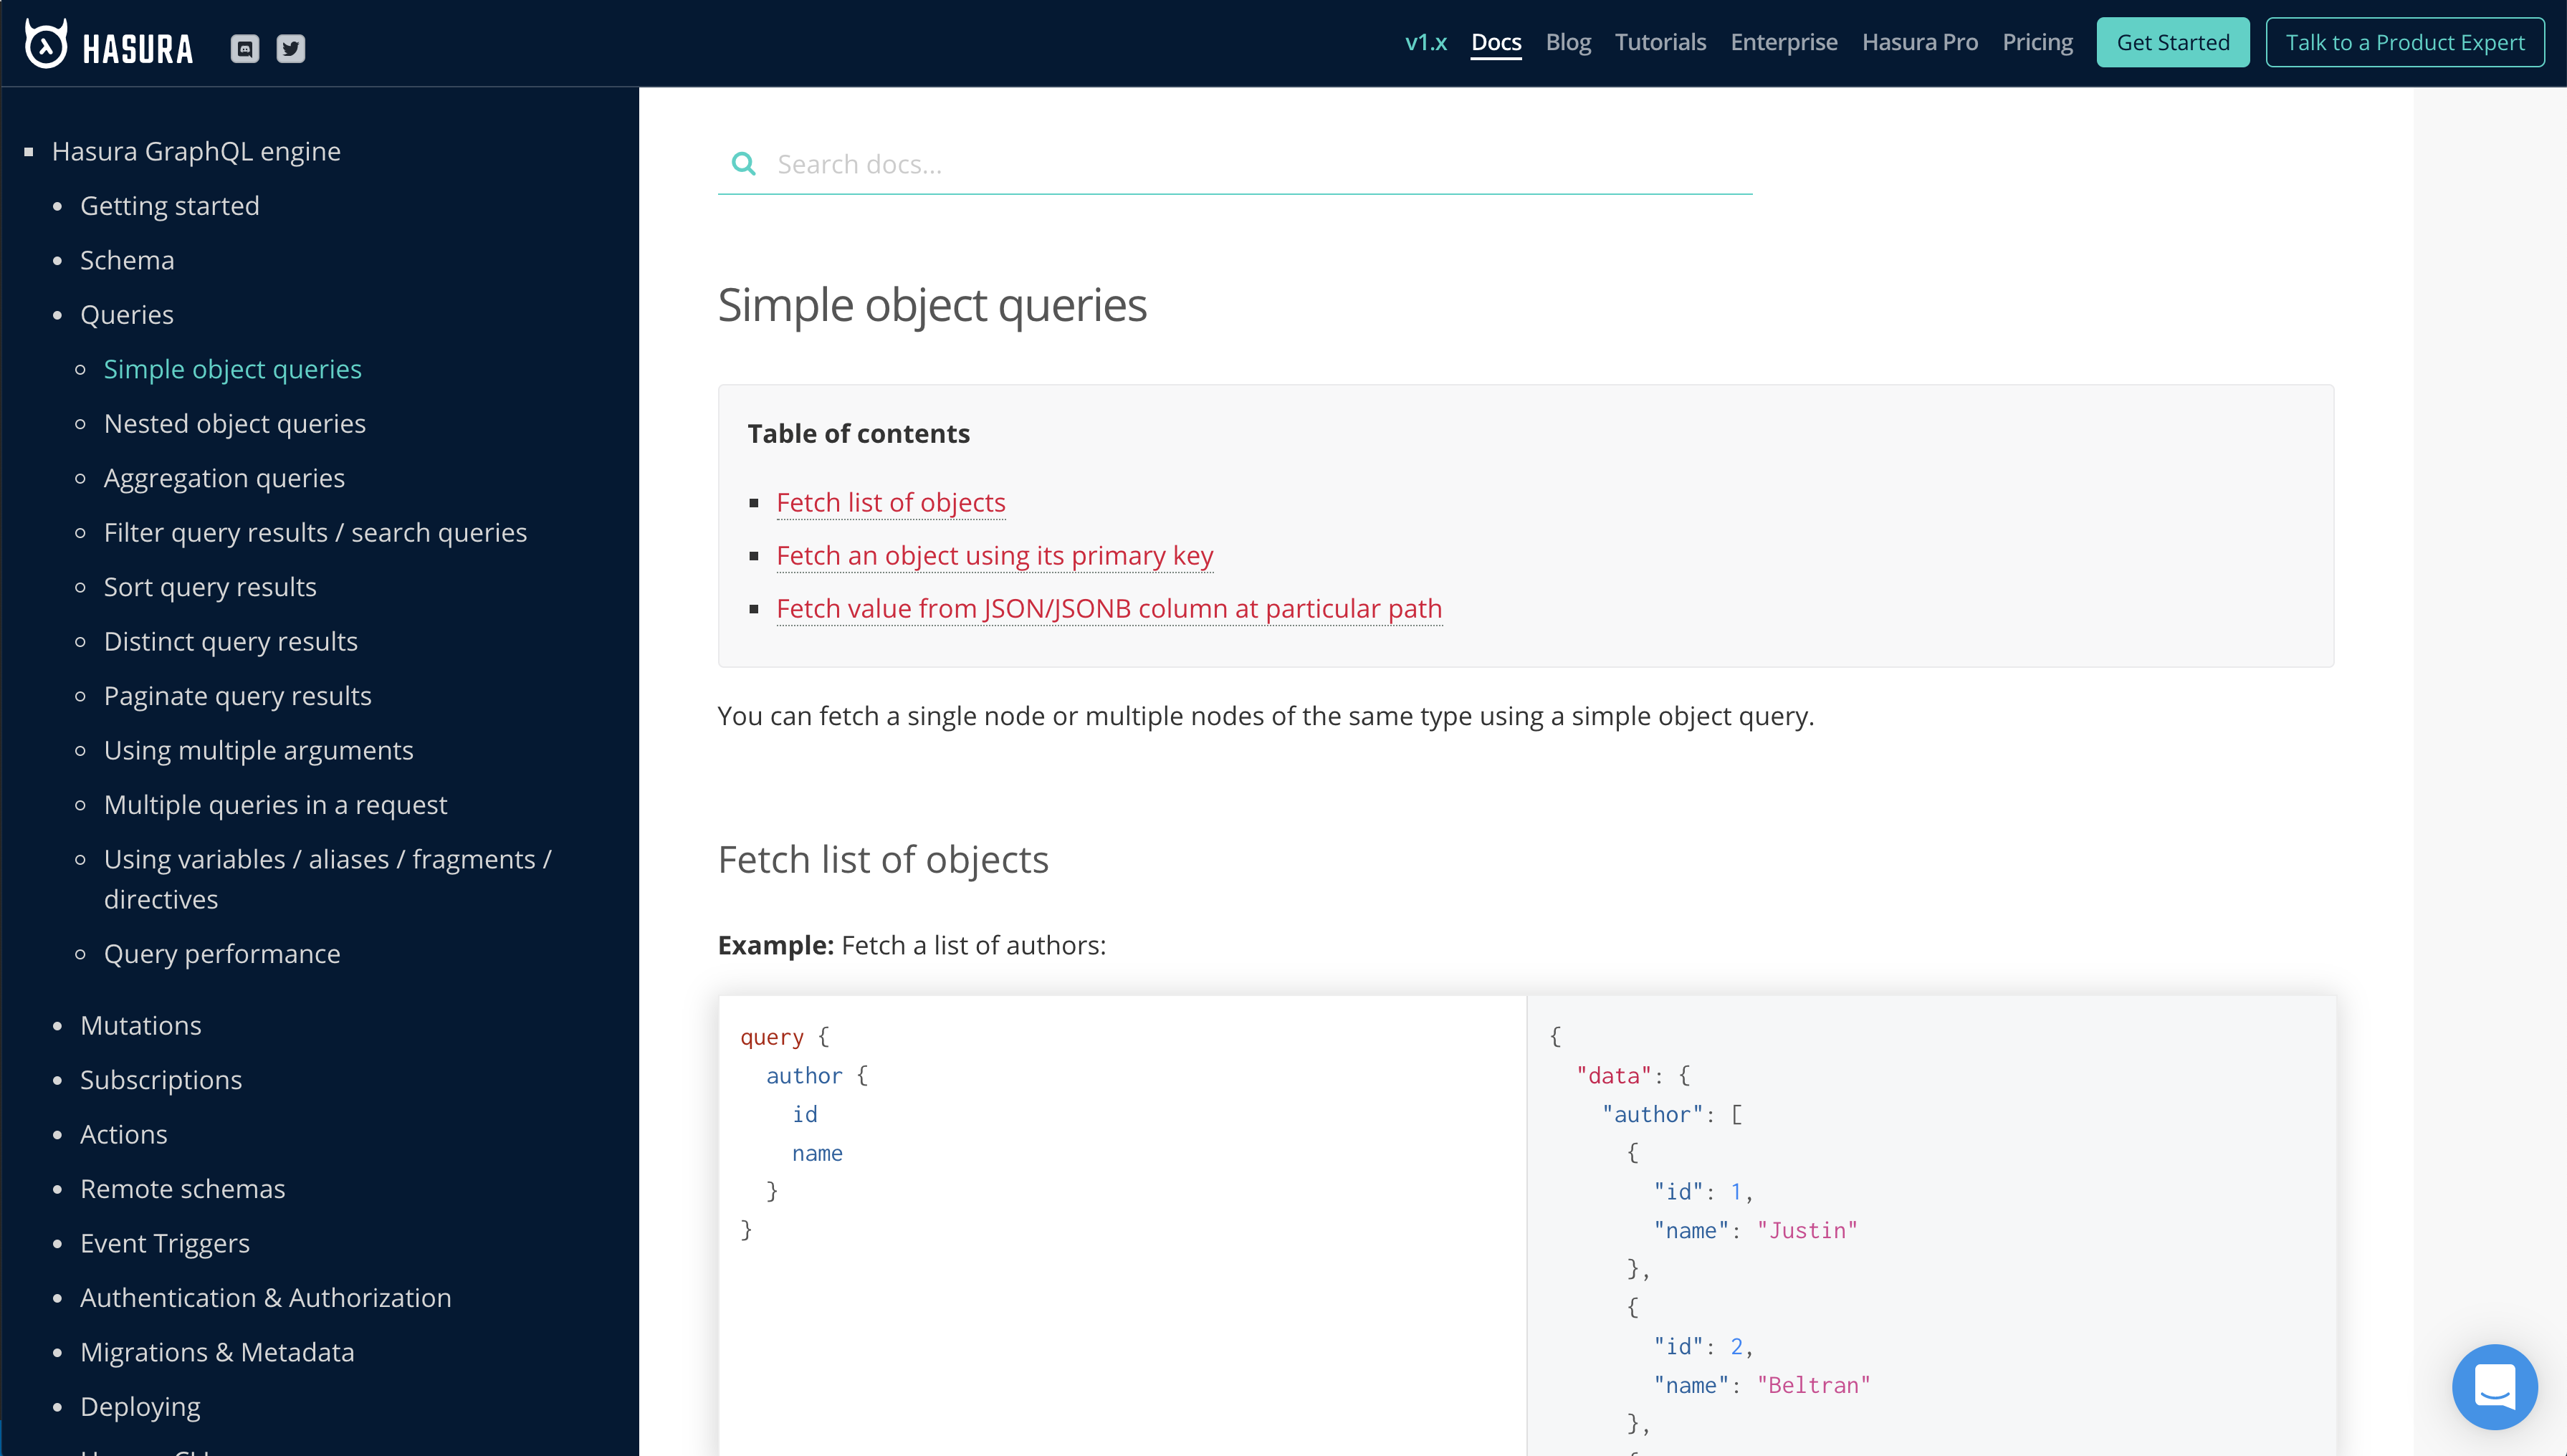Viewport: 2567px width, 1456px height.
Task: Select Nested object queries in sidebar
Action: point(234,423)
